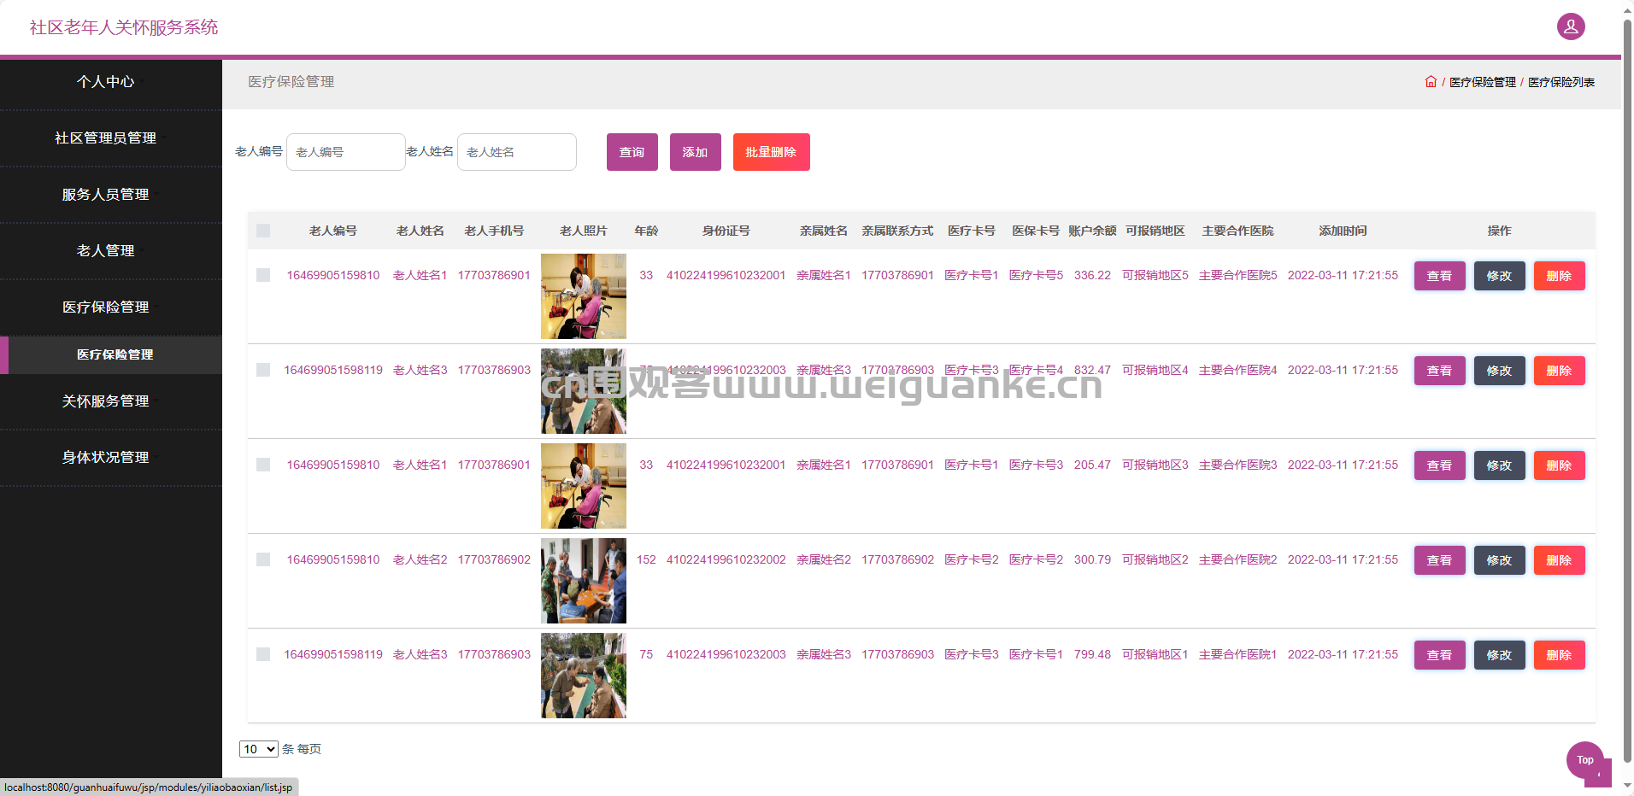Click 修改 for row 可报销地区1
Screen dimensions: 1634x796
coord(1500,655)
